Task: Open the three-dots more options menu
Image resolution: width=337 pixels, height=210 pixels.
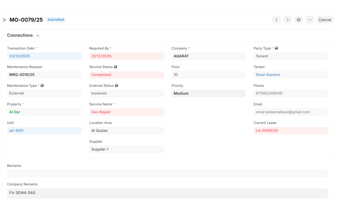Action: 310,20
